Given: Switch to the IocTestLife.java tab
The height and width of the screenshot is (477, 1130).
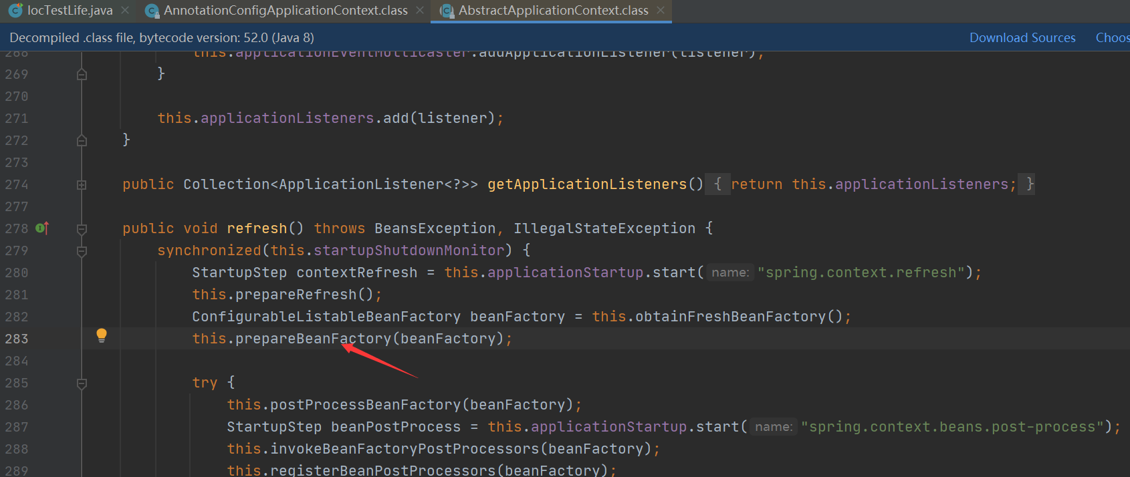Looking at the screenshot, I should point(70,11).
